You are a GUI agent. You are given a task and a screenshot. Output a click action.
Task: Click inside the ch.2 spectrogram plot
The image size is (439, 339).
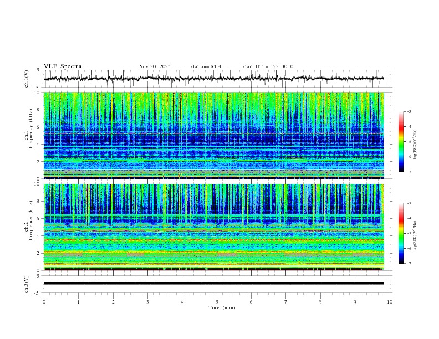click(216, 227)
